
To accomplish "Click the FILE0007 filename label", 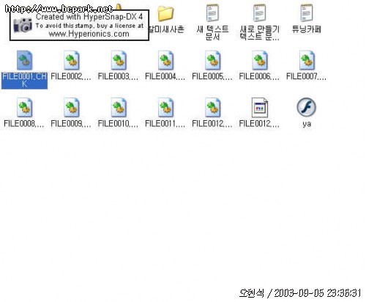I will point(306,76).
